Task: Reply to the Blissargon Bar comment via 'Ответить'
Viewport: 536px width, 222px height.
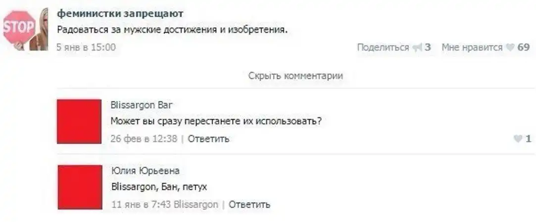Action: [x=208, y=139]
